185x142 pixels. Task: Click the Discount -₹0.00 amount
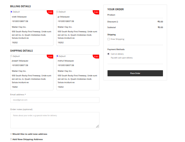(x=160, y=22)
